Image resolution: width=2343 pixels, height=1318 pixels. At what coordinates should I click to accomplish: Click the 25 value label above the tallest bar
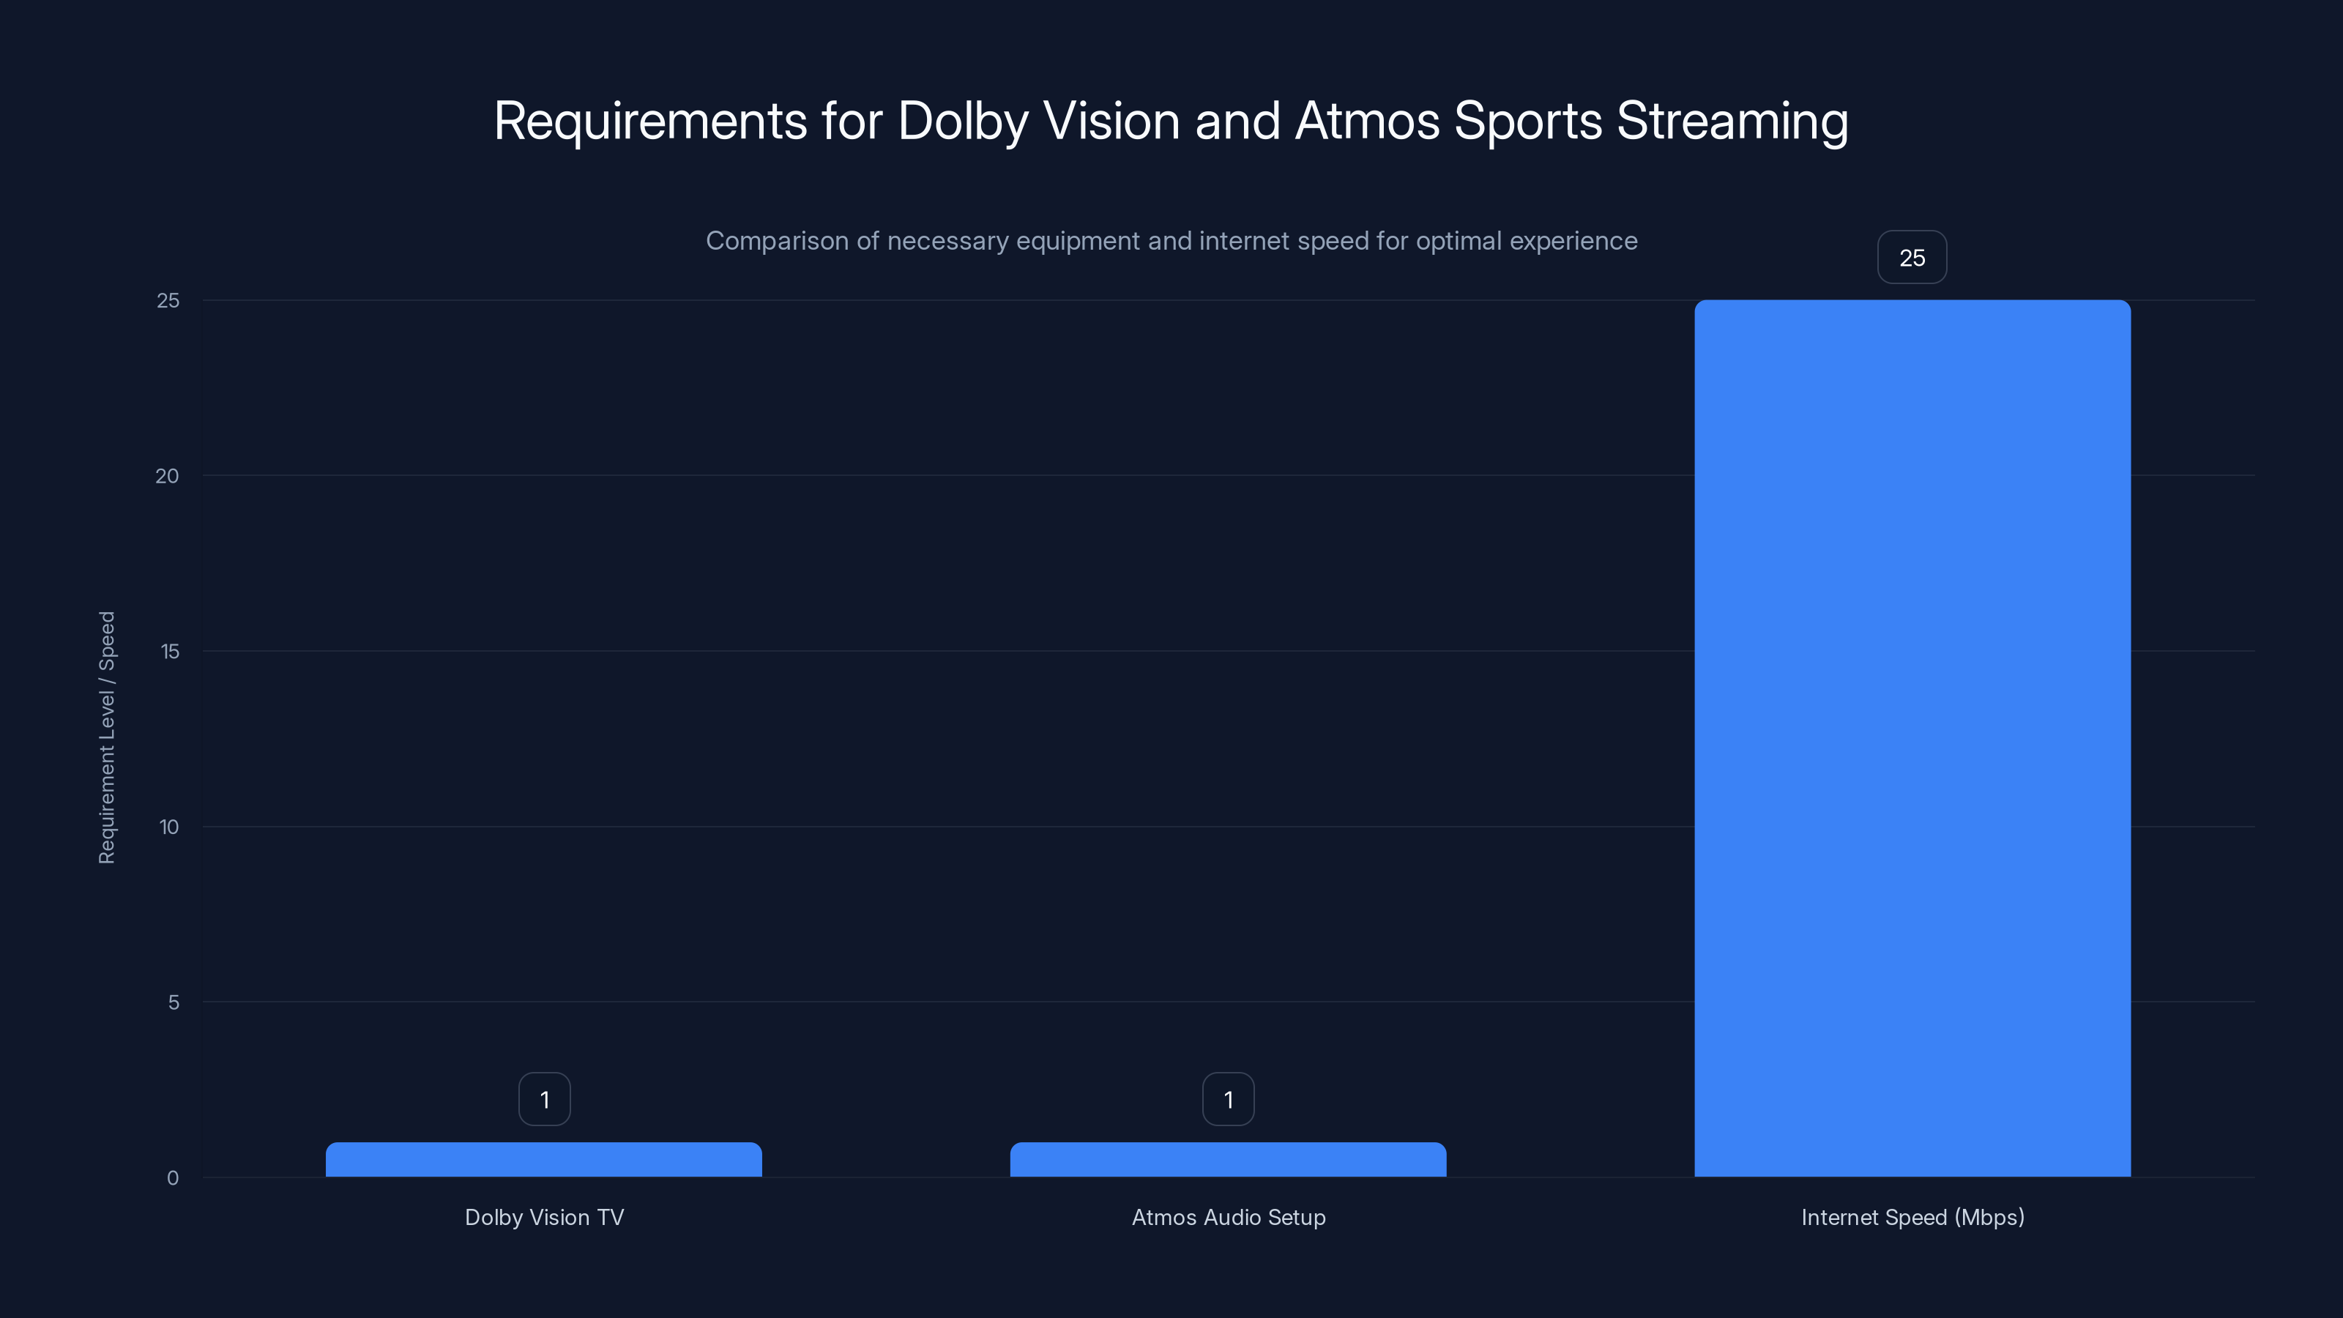[x=1912, y=258]
